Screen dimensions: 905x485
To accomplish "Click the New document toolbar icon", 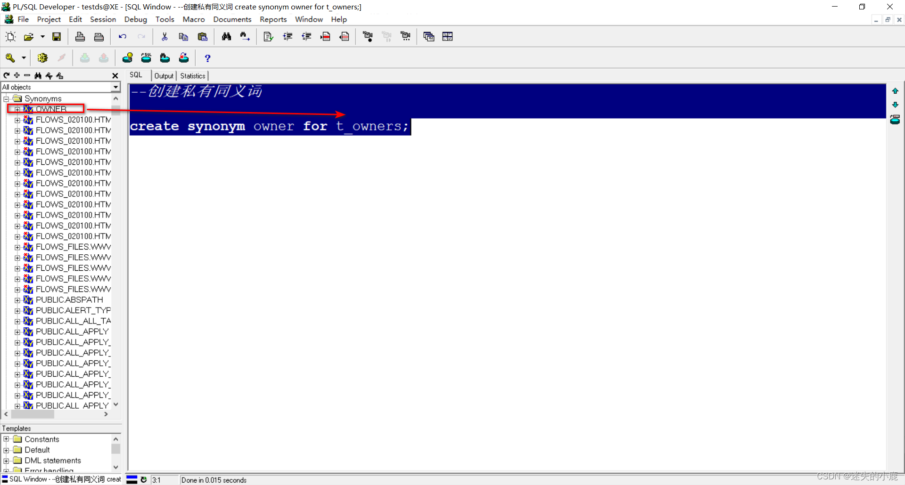I will tap(10, 37).
